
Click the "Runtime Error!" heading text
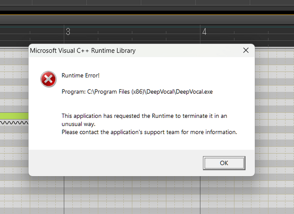tap(81, 75)
